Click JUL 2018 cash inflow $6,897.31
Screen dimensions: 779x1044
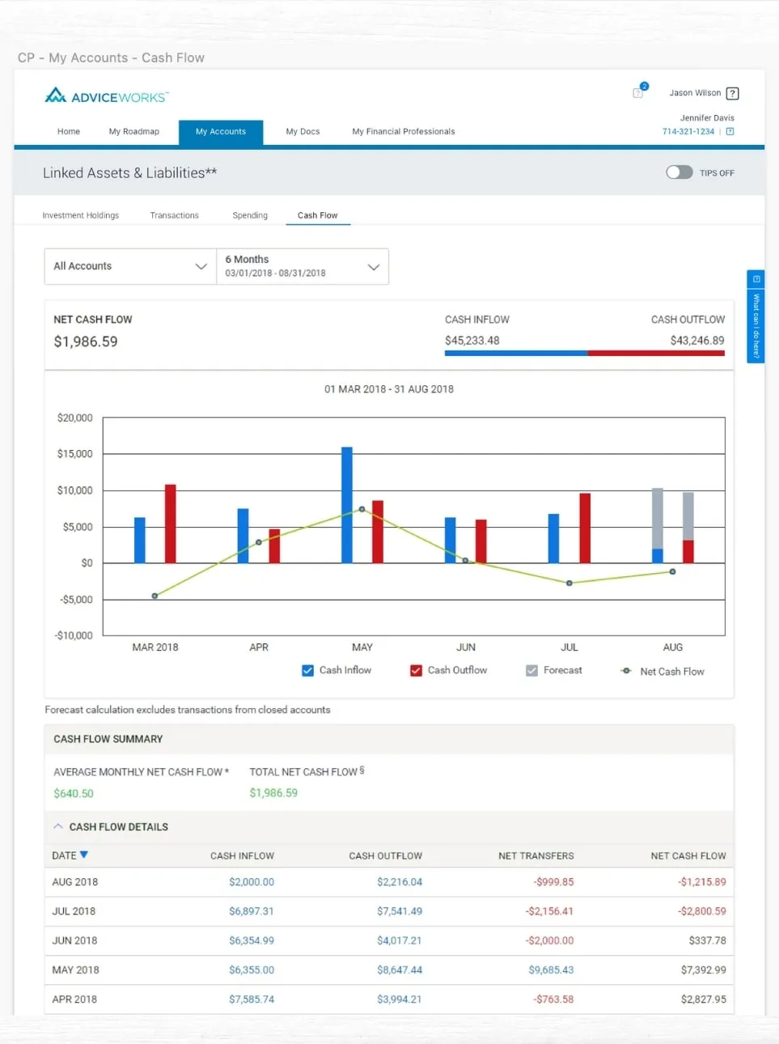(252, 911)
